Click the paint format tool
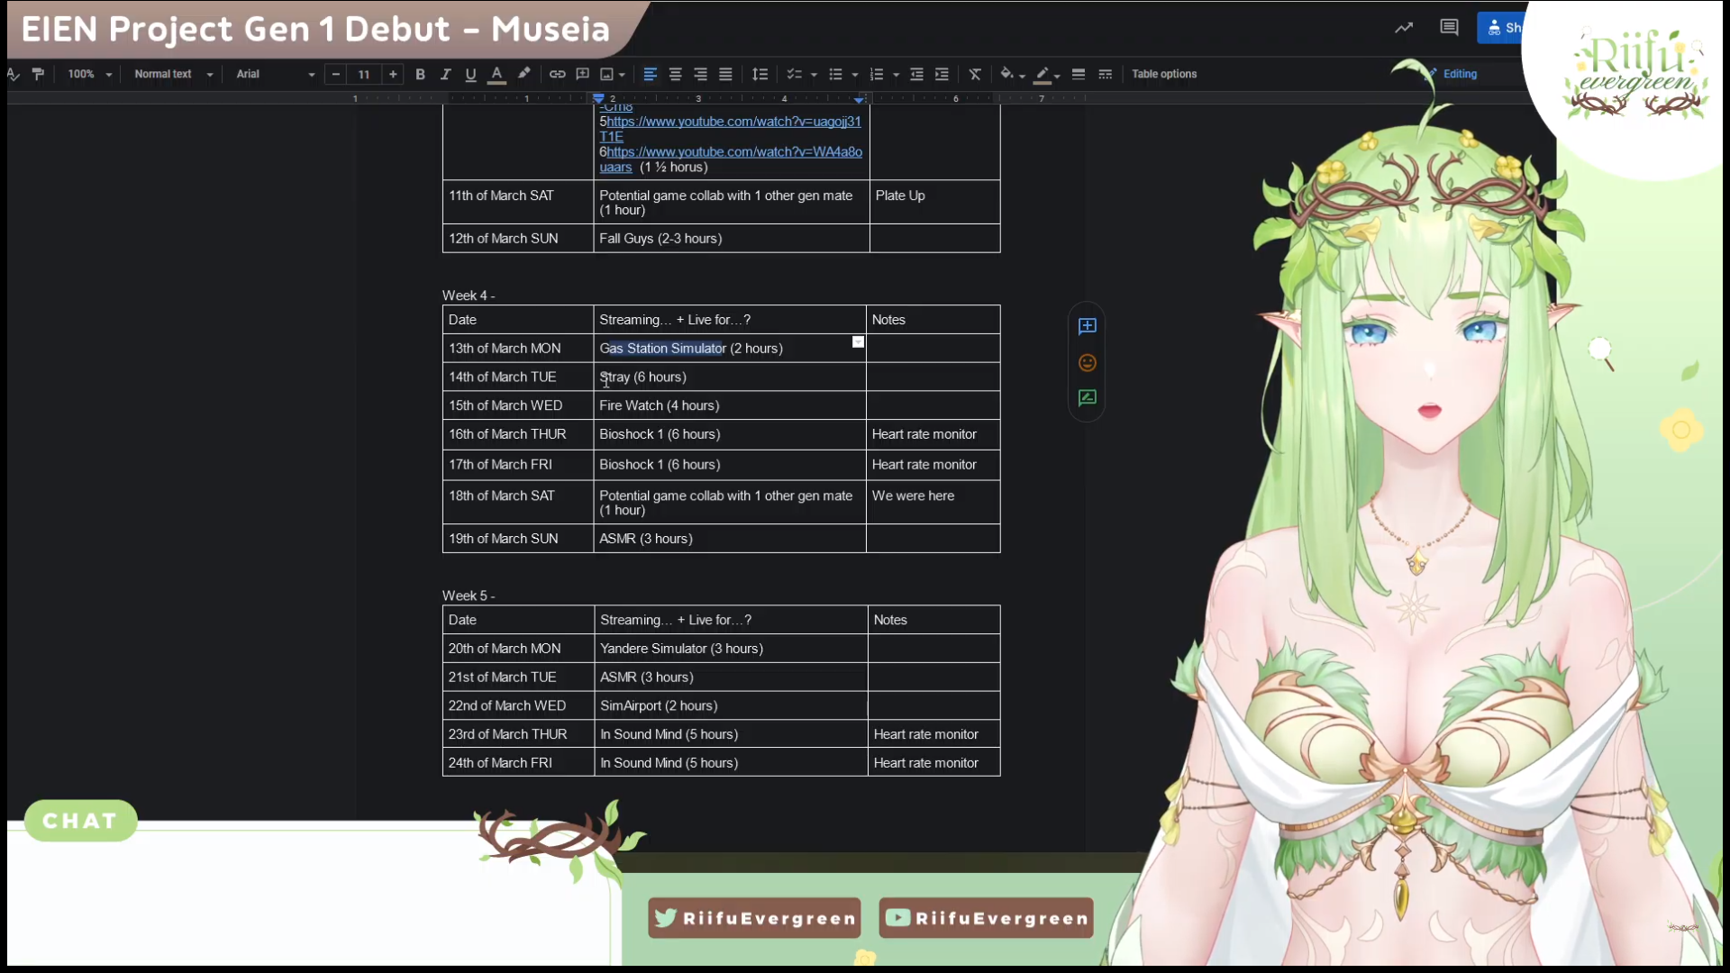The width and height of the screenshot is (1730, 973). tap(38, 74)
